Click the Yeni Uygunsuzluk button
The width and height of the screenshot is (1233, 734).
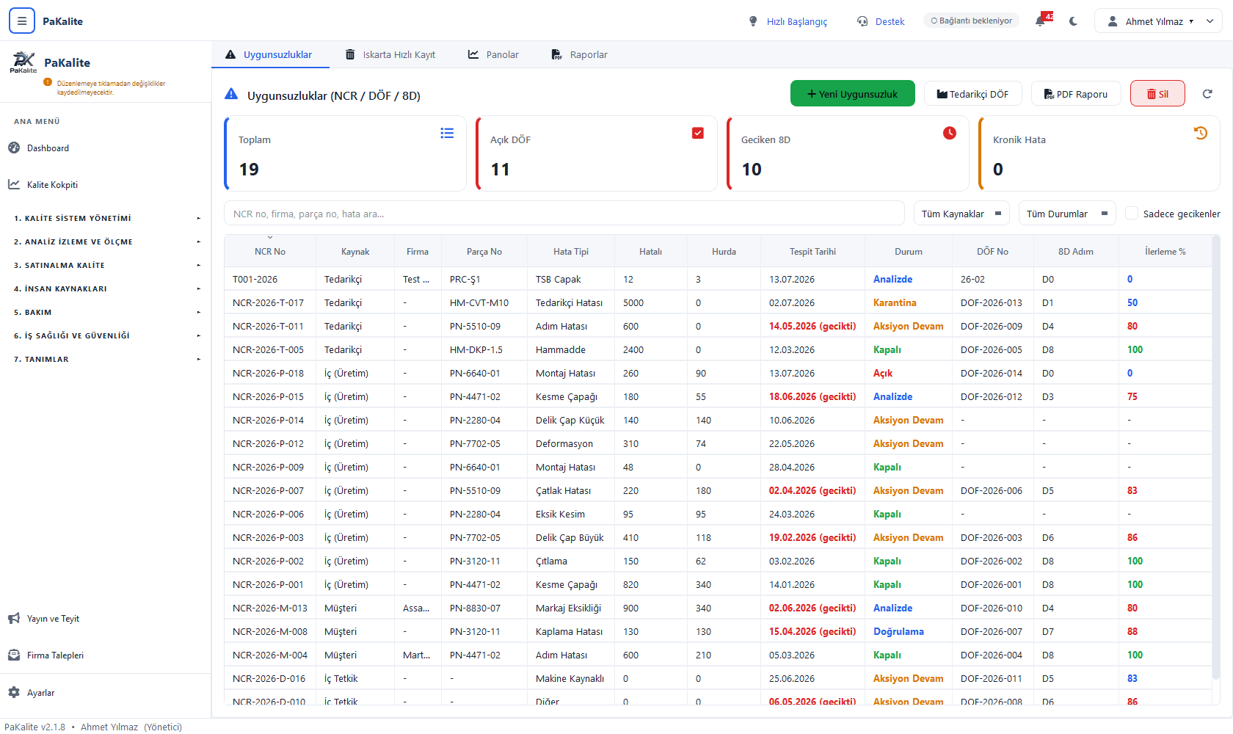click(x=852, y=93)
